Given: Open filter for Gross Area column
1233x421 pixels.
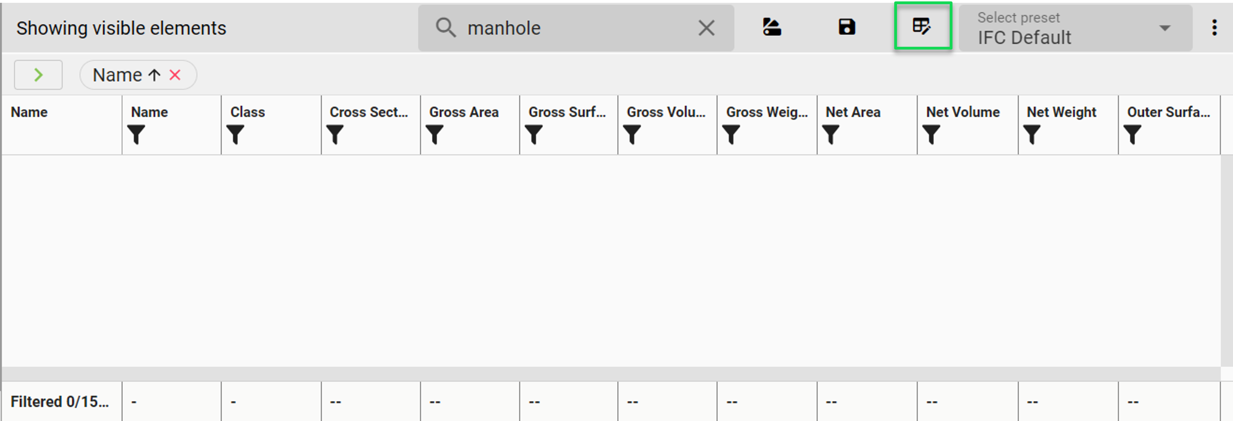Looking at the screenshot, I should (434, 134).
